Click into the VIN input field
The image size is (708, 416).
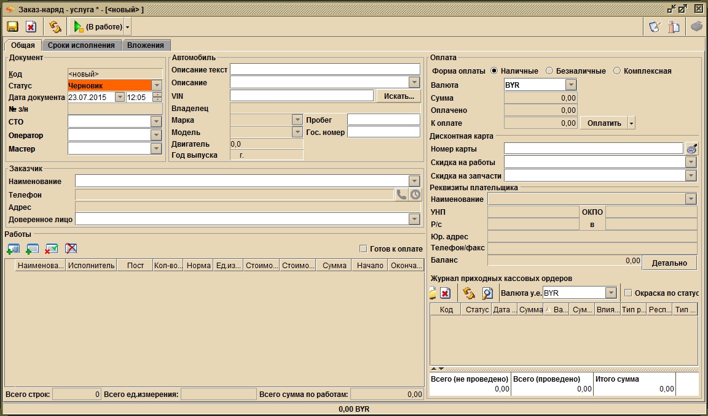tap(302, 96)
